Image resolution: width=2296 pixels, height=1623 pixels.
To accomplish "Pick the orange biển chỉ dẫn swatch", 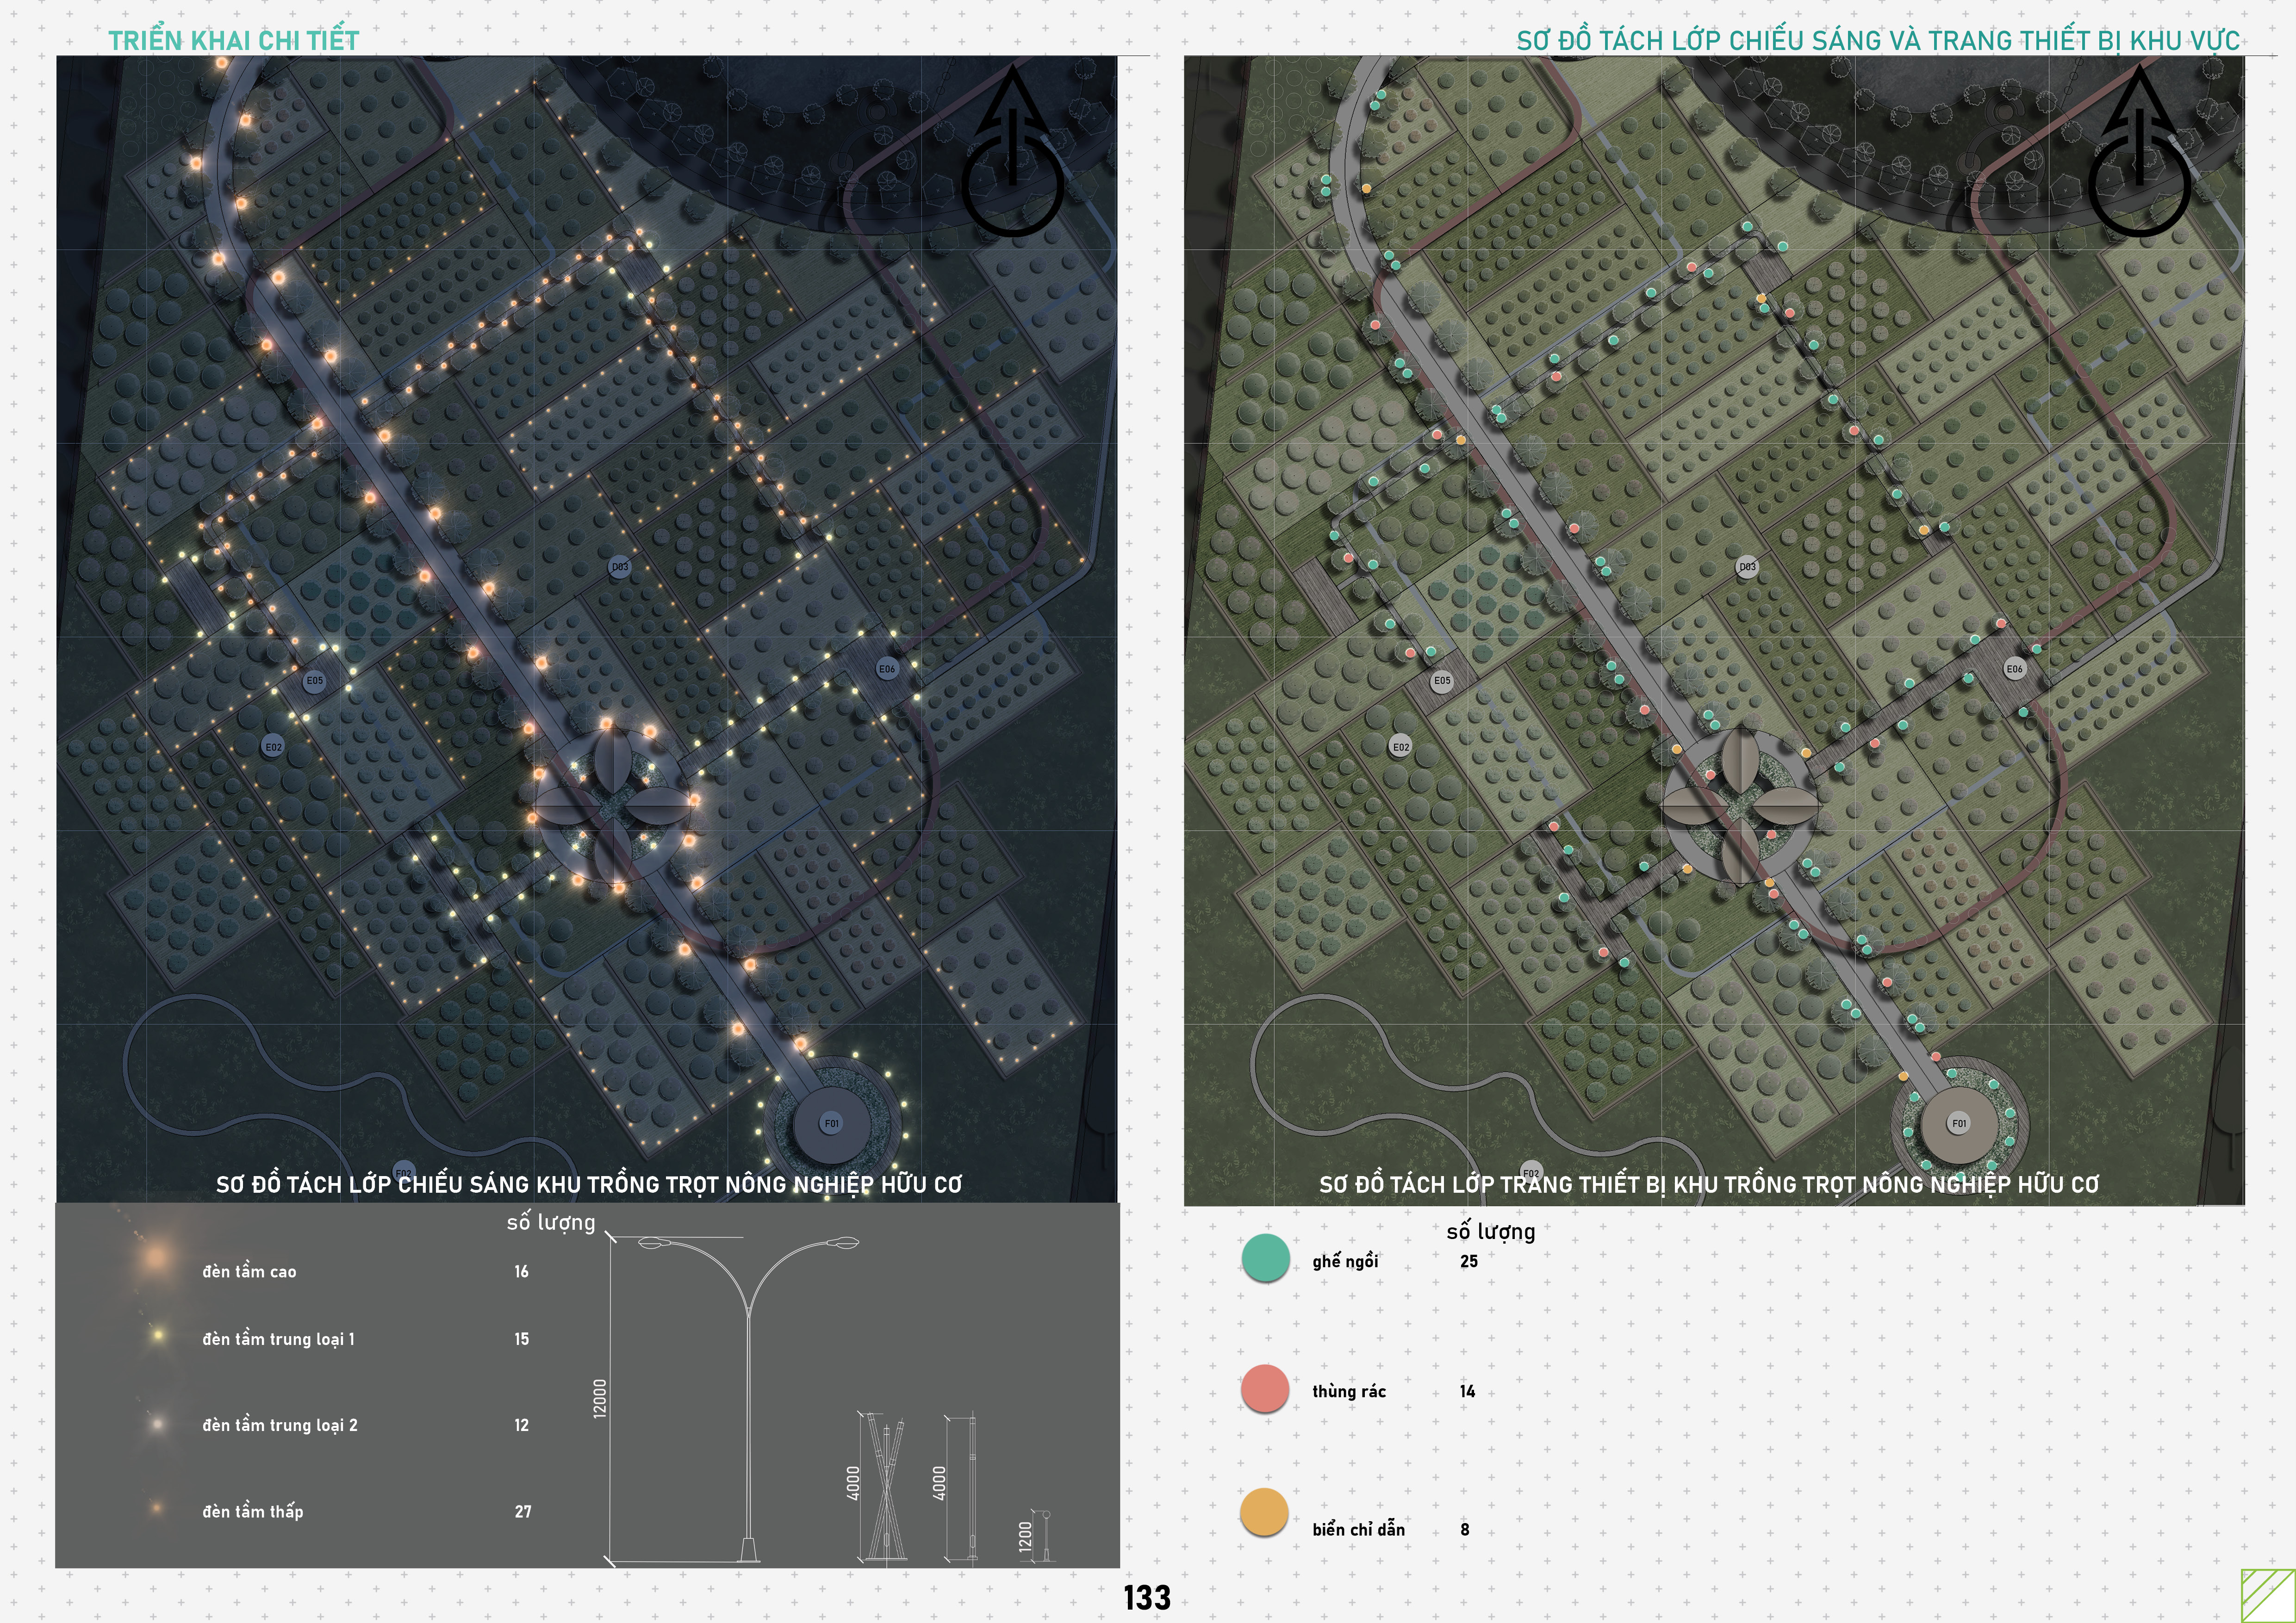I will click(1264, 1512).
